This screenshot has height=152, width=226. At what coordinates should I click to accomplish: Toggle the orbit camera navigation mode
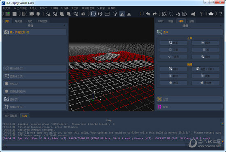[93, 14]
